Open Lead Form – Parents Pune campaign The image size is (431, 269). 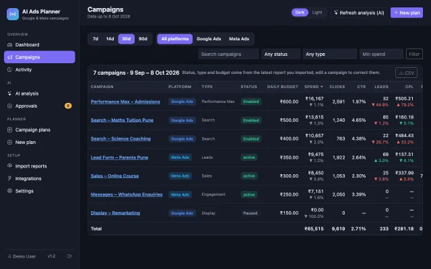[119, 157]
